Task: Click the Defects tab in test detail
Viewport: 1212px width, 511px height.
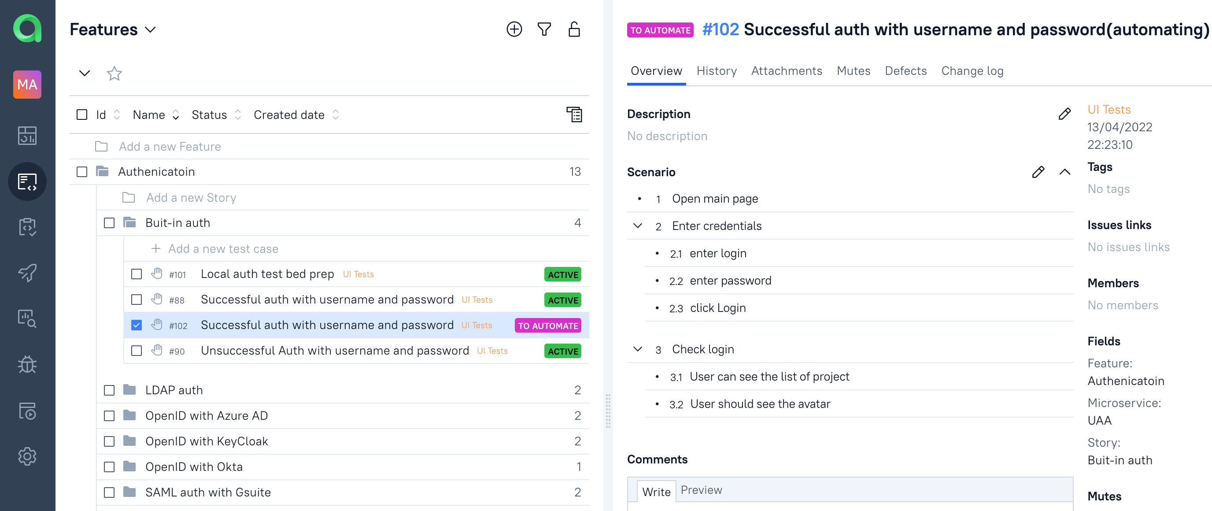Action: pos(906,71)
